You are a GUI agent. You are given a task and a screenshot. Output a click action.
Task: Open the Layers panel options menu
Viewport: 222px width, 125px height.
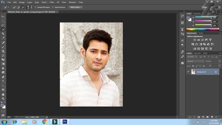[x=220, y=53]
